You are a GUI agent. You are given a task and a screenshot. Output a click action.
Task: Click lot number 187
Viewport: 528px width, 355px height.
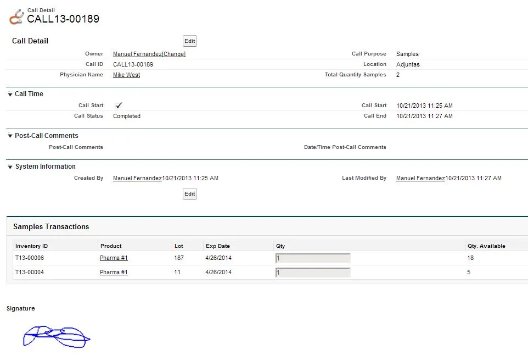point(179,258)
